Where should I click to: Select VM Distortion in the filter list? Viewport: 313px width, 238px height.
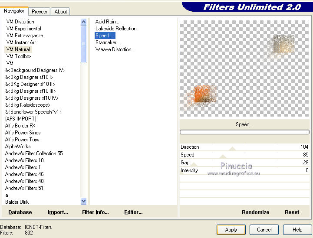pyautogui.click(x=20, y=22)
